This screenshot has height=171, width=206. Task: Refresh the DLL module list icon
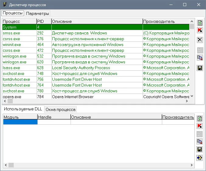[x=200, y=118]
